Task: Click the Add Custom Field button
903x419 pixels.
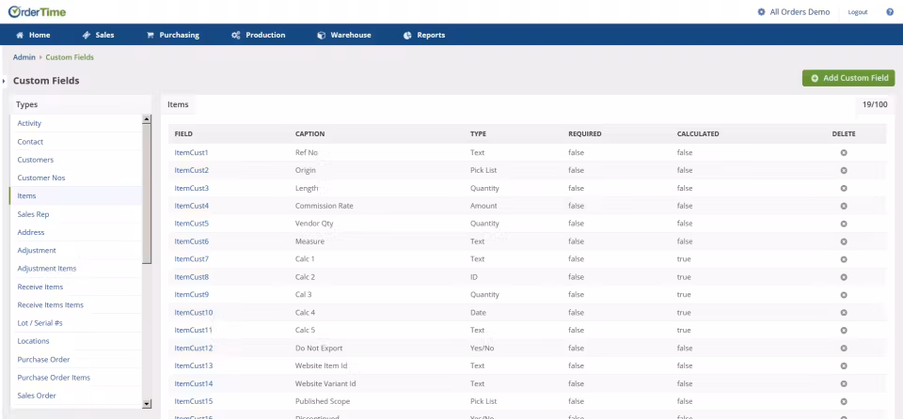Action: tap(848, 78)
